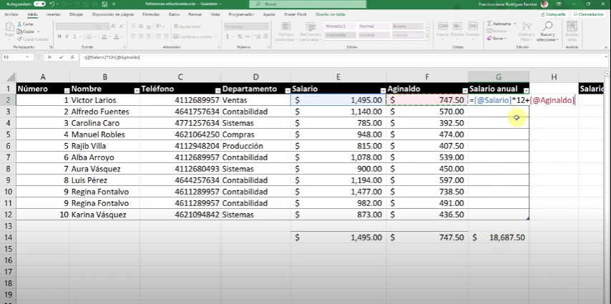The width and height of the screenshot is (611, 304).
Task: Click the Compartir button
Action: (553, 14)
